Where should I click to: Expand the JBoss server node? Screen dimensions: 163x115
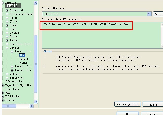pos(7,18)
